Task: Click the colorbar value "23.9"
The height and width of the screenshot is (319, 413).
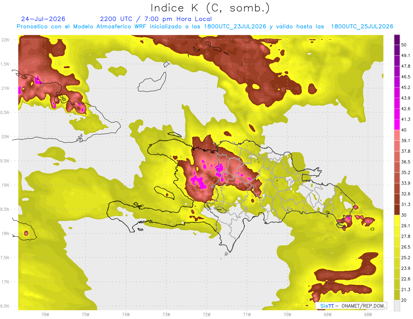Action: [x=406, y=268]
